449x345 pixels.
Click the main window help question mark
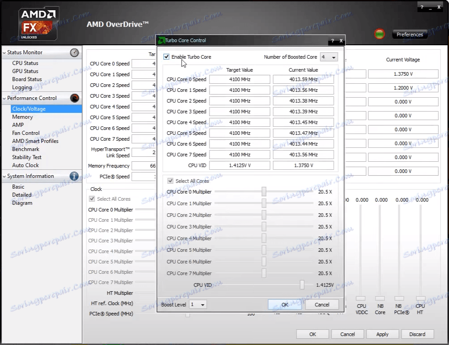tap(422, 7)
